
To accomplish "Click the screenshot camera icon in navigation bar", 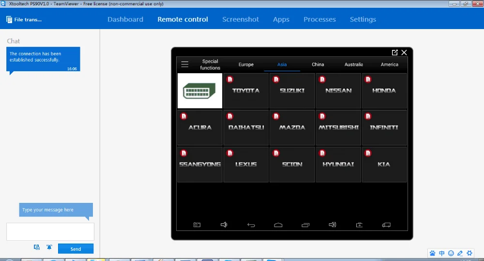I will point(197,225).
